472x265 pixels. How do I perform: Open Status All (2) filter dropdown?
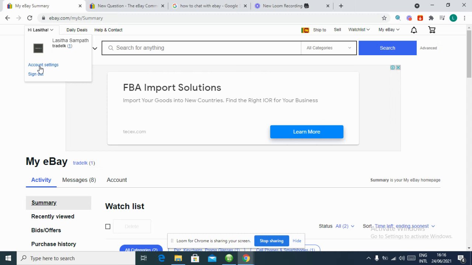tap(345, 226)
